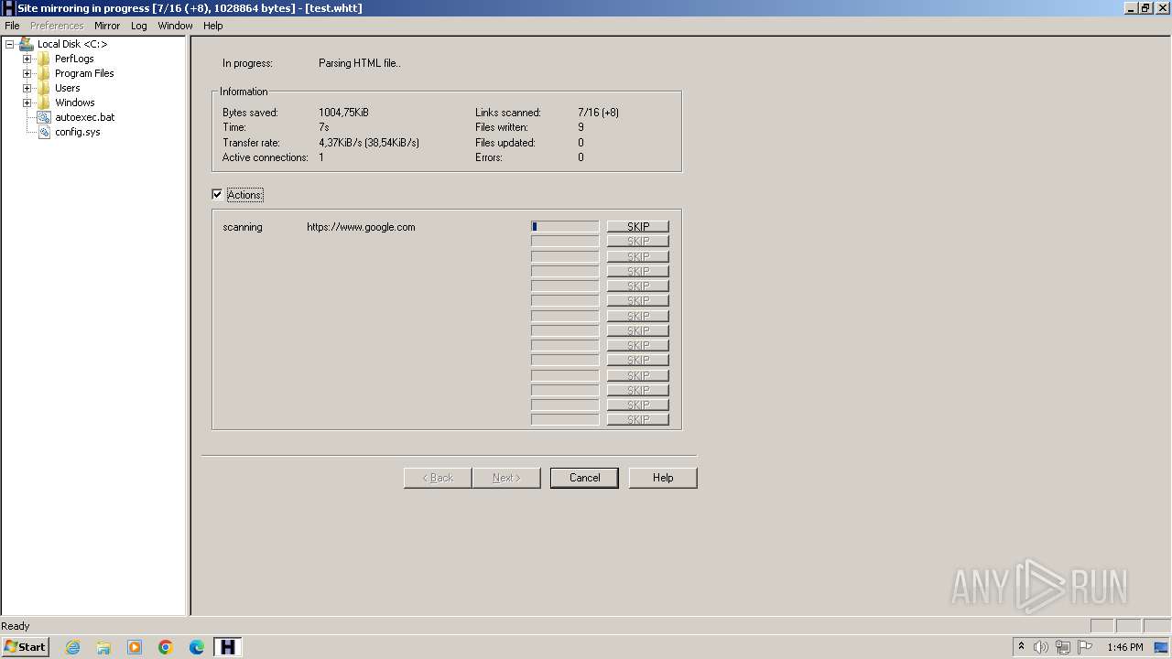Select the config.sys file icon
1172x659 pixels.
click(x=43, y=132)
